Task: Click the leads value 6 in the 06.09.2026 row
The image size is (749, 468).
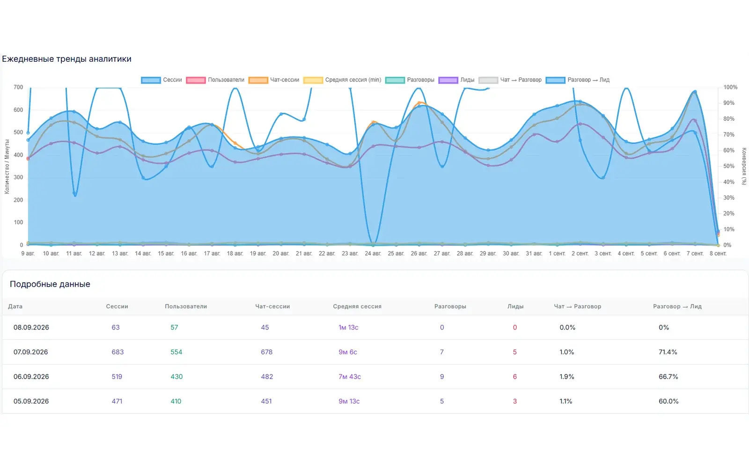Action: (x=515, y=377)
